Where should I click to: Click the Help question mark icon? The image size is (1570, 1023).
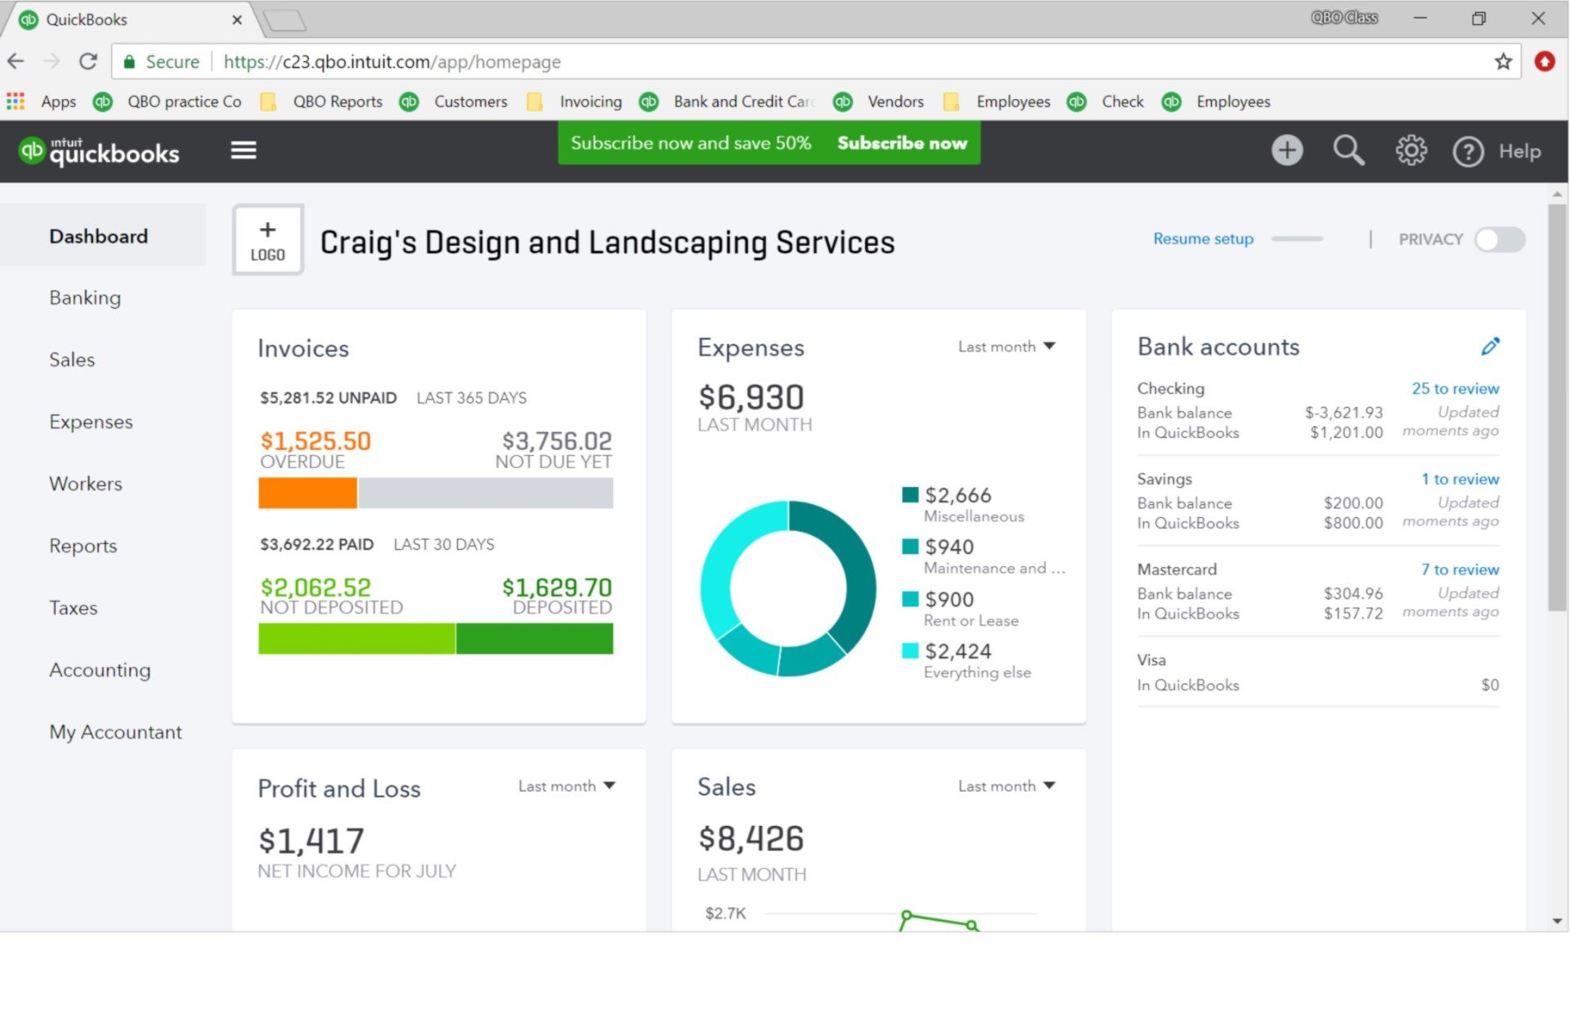(x=1468, y=152)
